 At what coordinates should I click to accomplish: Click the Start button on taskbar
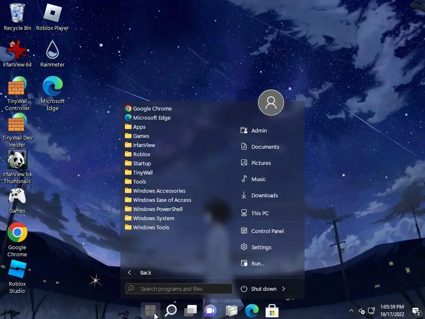coord(150,310)
